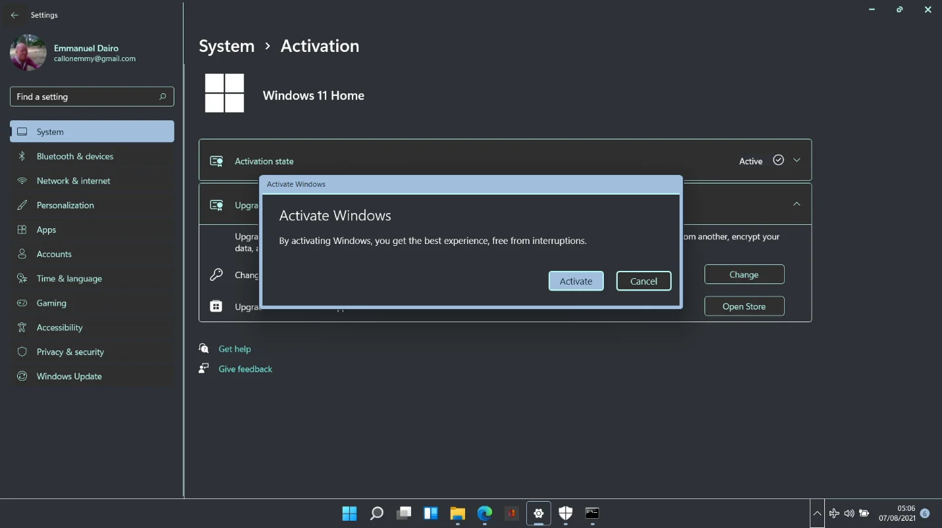Open the Give feedback link
The image size is (942, 528).
pyautogui.click(x=245, y=369)
